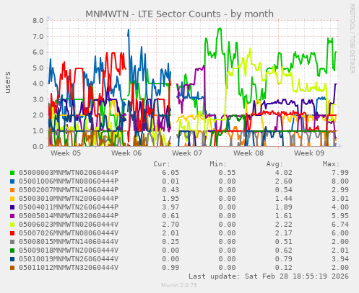Click the current value 1.95
This screenshot has height=293, width=359.
pyautogui.click(x=170, y=199)
